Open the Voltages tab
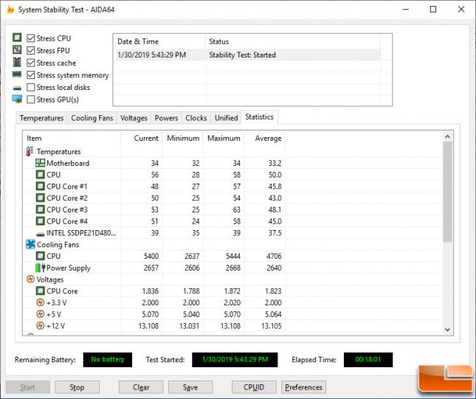The image size is (476, 399). 134,118
